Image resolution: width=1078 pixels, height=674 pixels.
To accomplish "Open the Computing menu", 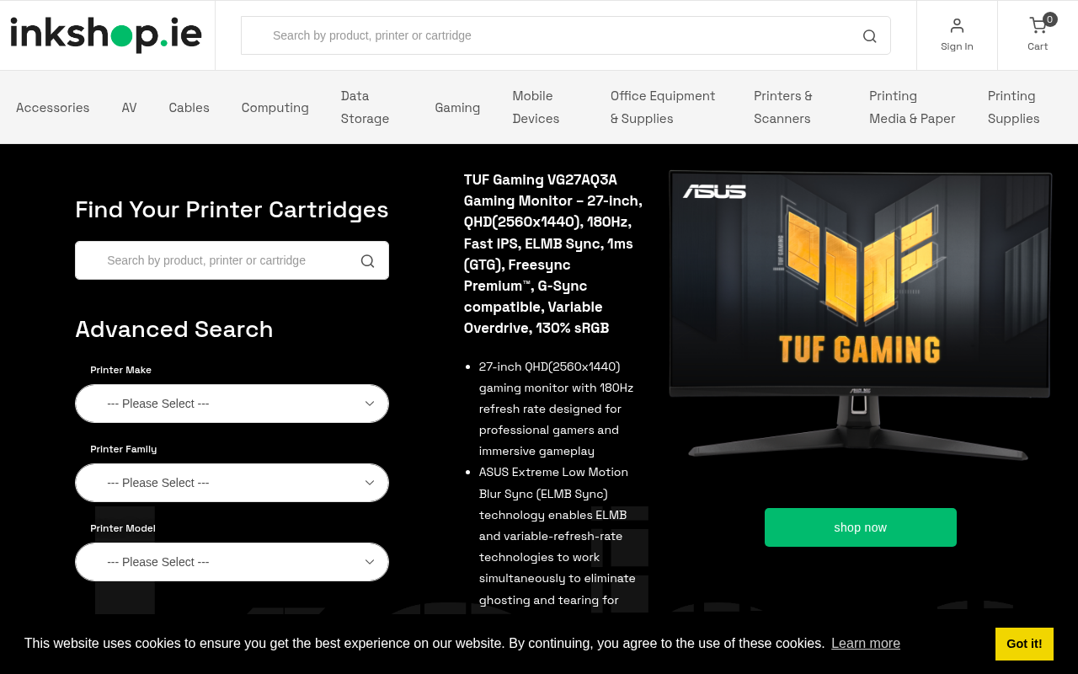I will [x=275, y=107].
